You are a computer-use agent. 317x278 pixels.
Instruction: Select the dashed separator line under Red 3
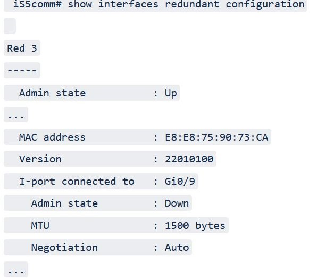point(22,70)
